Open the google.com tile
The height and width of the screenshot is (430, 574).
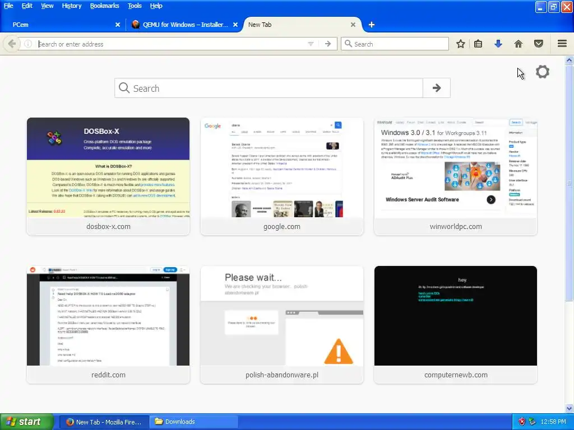pyautogui.click(x=282, y=176)
